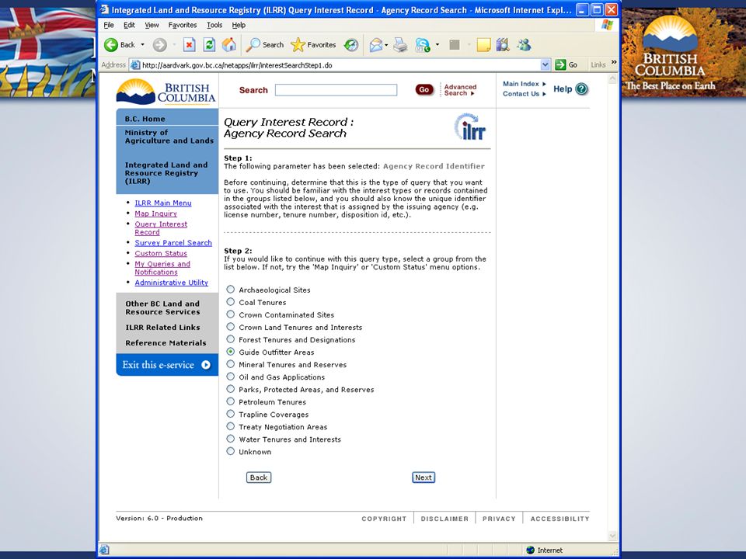This screenshot has height=559, width=746.
Task: Open the Favorites menu
Action: click(x=183, y=25)
